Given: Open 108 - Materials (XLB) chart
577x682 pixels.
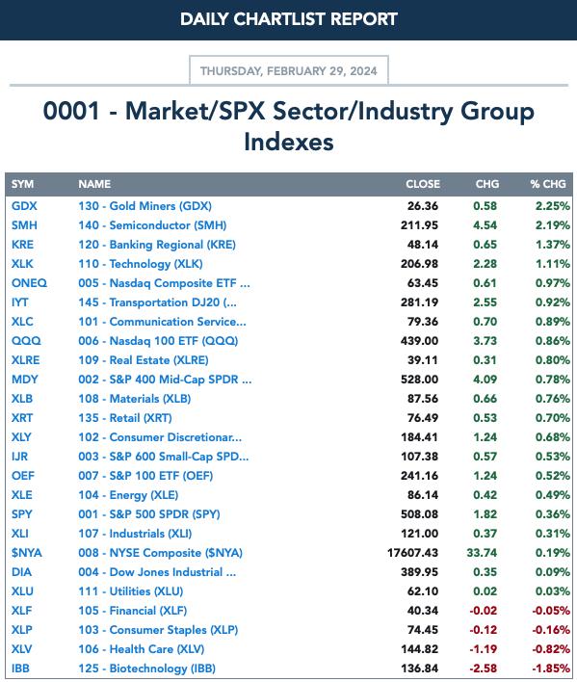Looking at the screenshot, I should (134, 399).
